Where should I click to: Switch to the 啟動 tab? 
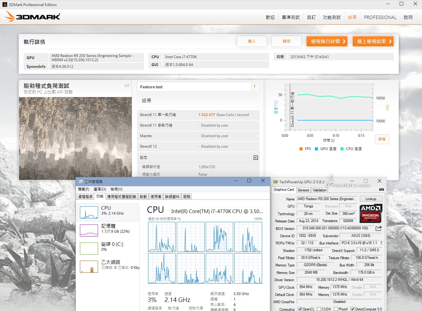pyautogui.click(x=143, y=196)
